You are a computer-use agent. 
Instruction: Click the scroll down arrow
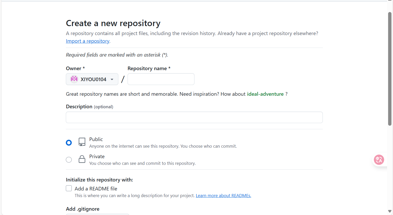coord(390,211)
